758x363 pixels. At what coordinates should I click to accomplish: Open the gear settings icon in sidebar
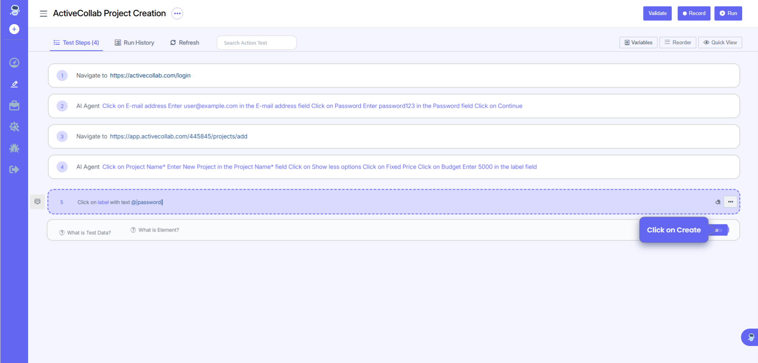coord(14,127)
